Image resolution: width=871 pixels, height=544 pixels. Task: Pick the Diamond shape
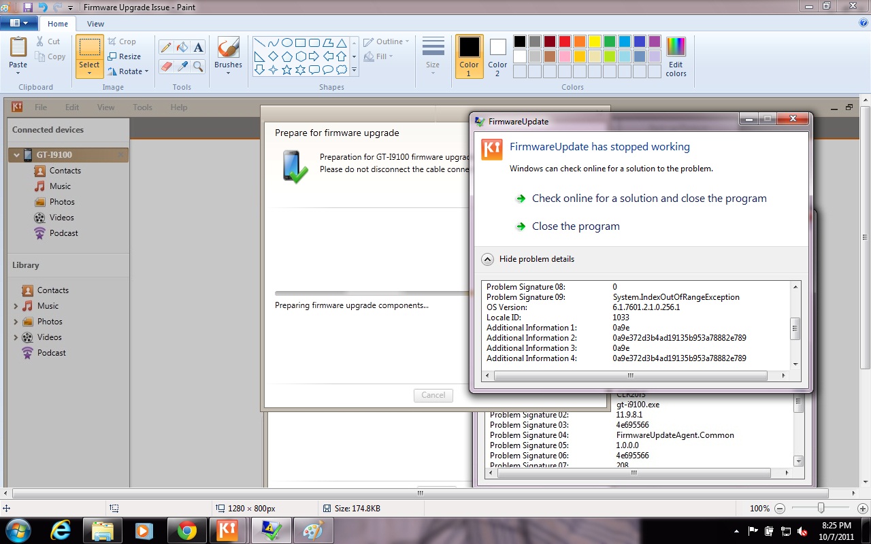pyautogui.click(x=273, y=56)
